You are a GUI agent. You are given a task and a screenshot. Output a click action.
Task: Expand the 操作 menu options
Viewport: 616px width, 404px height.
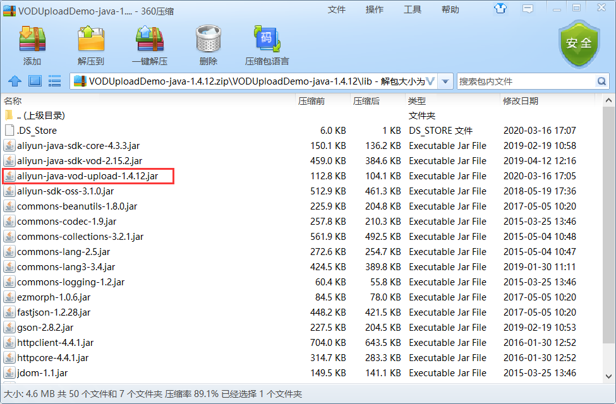(x=374, y=9)
